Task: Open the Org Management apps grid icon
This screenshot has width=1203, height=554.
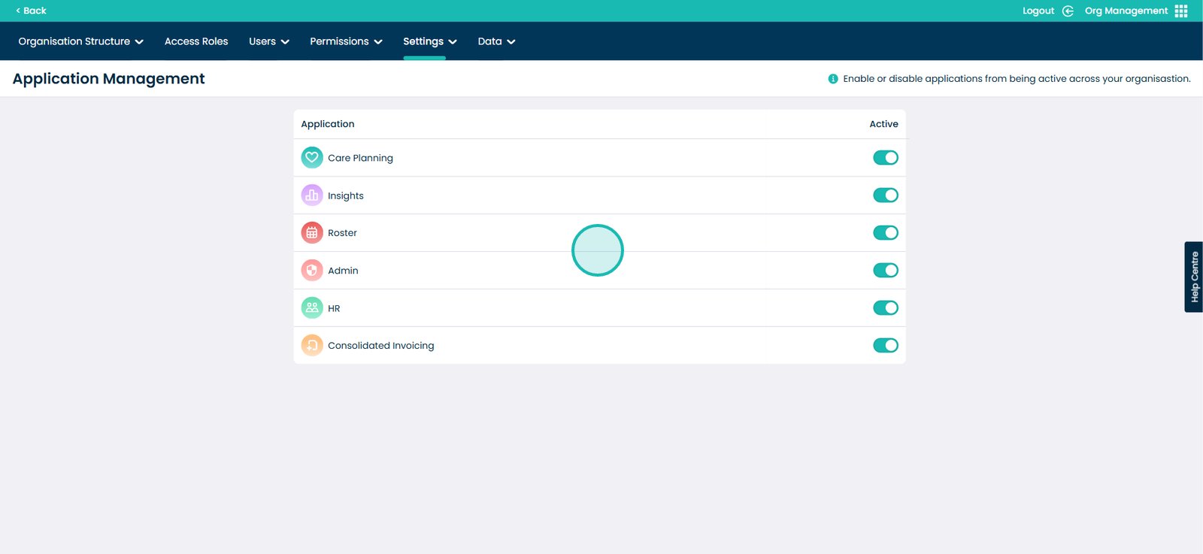Action: coord(1181,11)
